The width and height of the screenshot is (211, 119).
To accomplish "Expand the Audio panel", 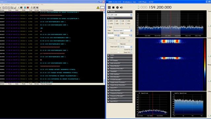I will 120,55.
